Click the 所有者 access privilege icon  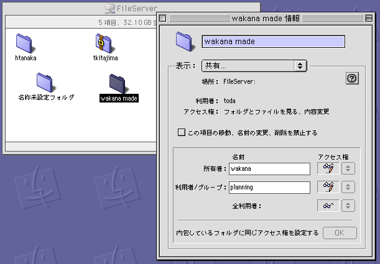tap(329, 168)
